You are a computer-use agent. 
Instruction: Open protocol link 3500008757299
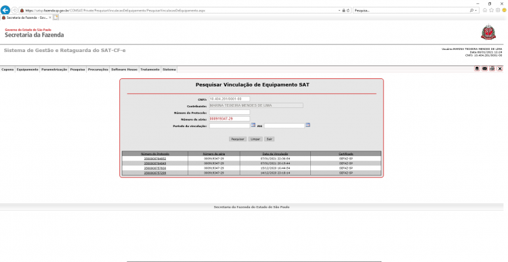point(155,173)
